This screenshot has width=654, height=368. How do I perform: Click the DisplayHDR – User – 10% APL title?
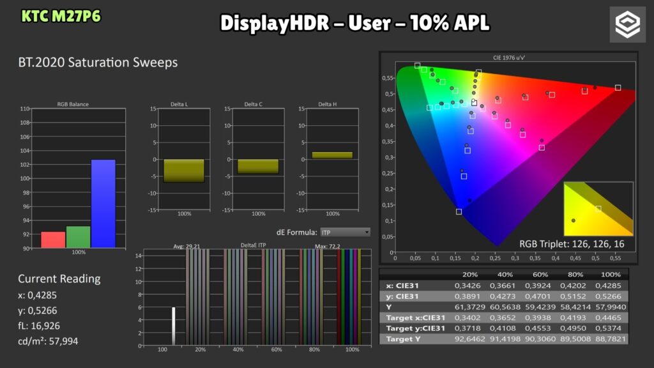pos(354,23)
